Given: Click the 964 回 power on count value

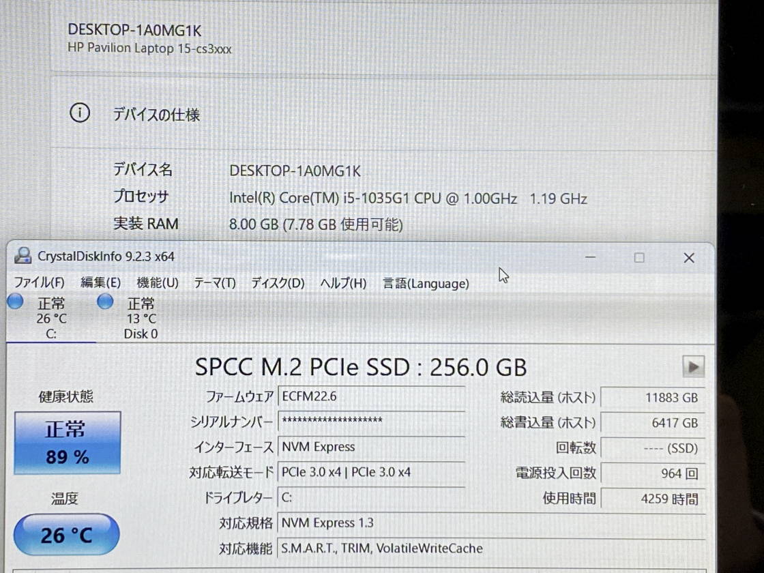Looking at the screenshot, I should click(653, 473).
